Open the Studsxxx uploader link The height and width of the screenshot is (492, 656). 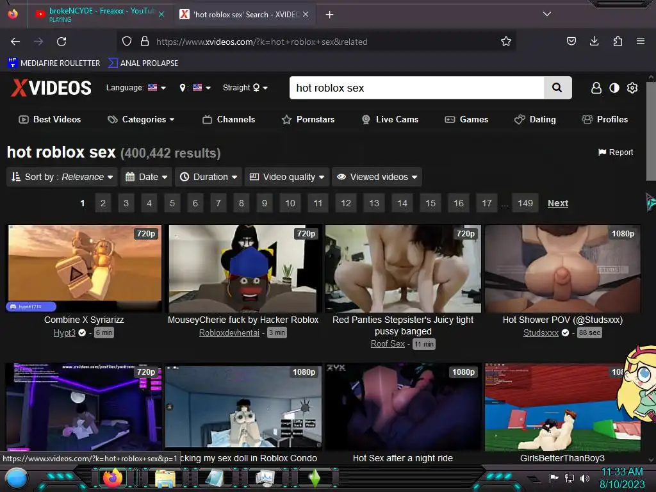pyautogui.click(x=541, y=333)
